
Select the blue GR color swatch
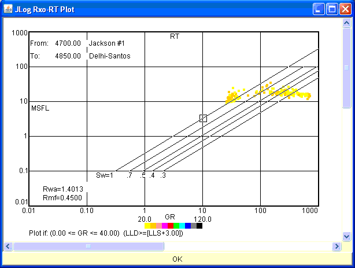(188, 226)
